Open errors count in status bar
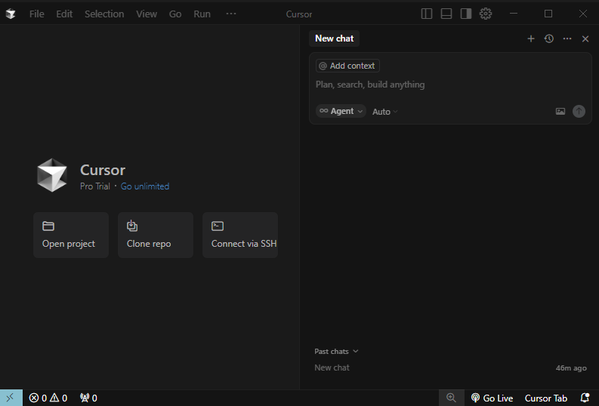 (x=38, y=398)
